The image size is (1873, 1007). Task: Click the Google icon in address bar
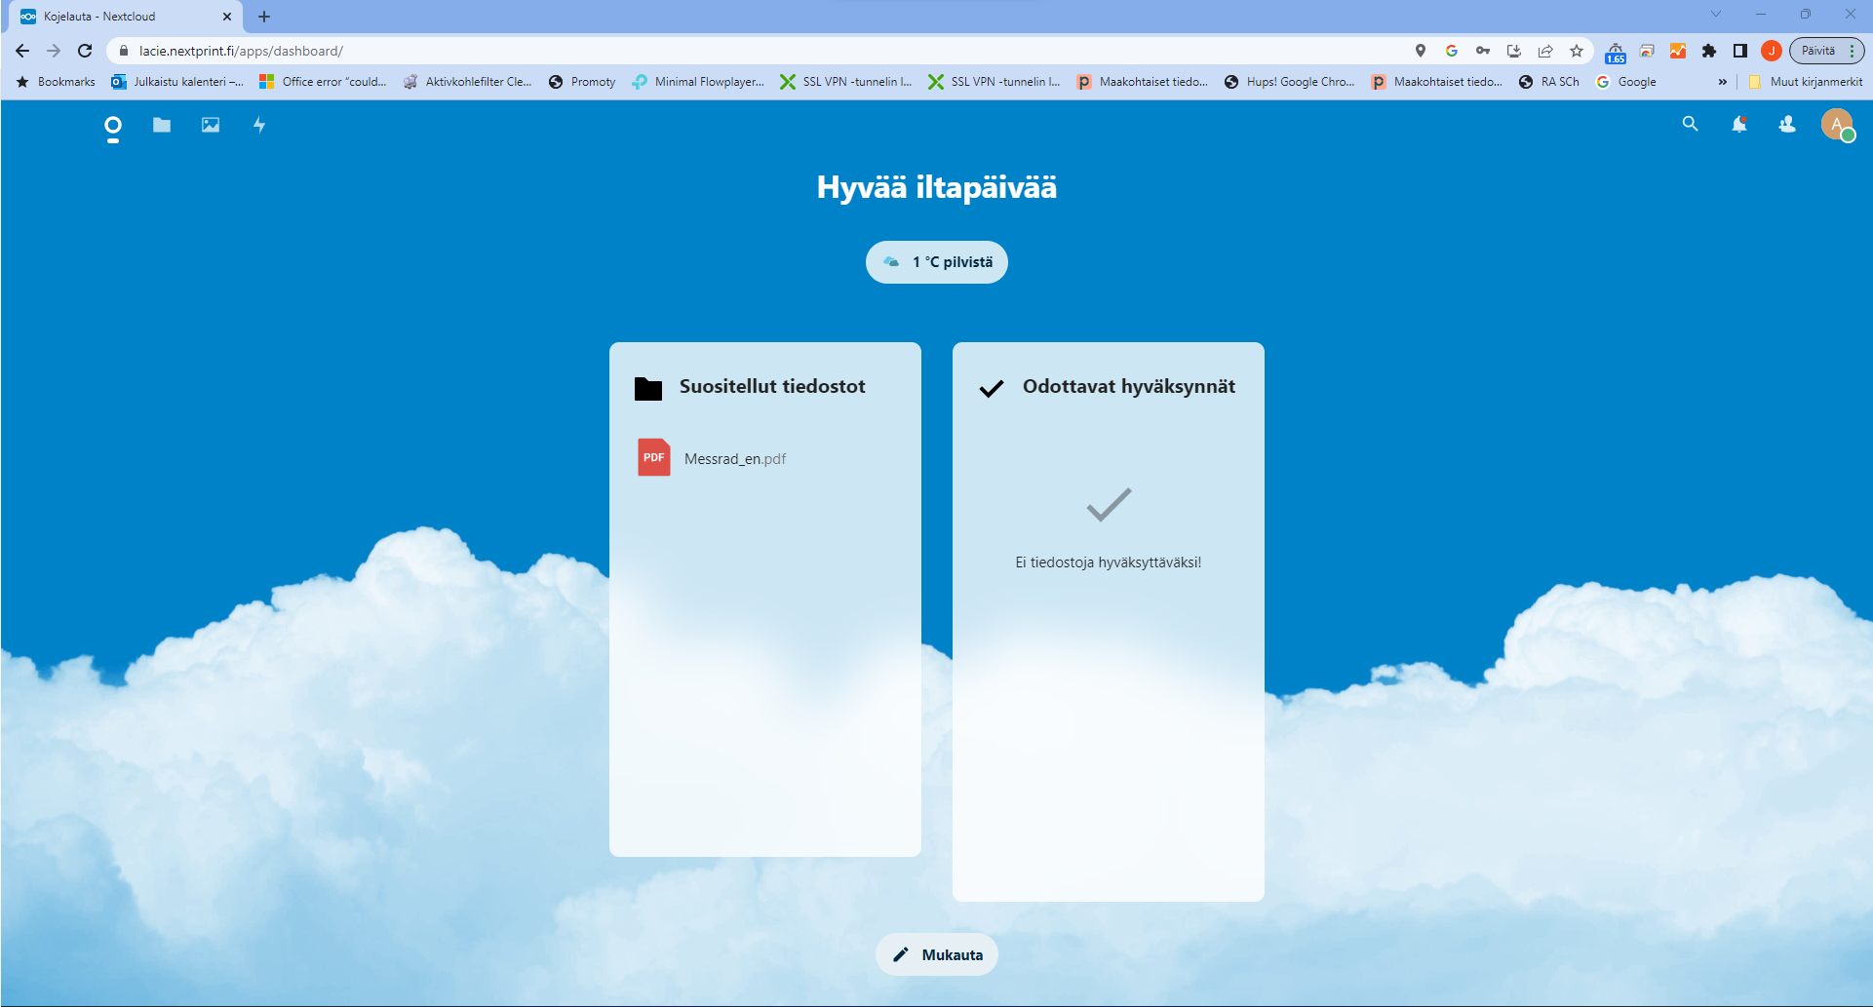(x=1452, y=51)
